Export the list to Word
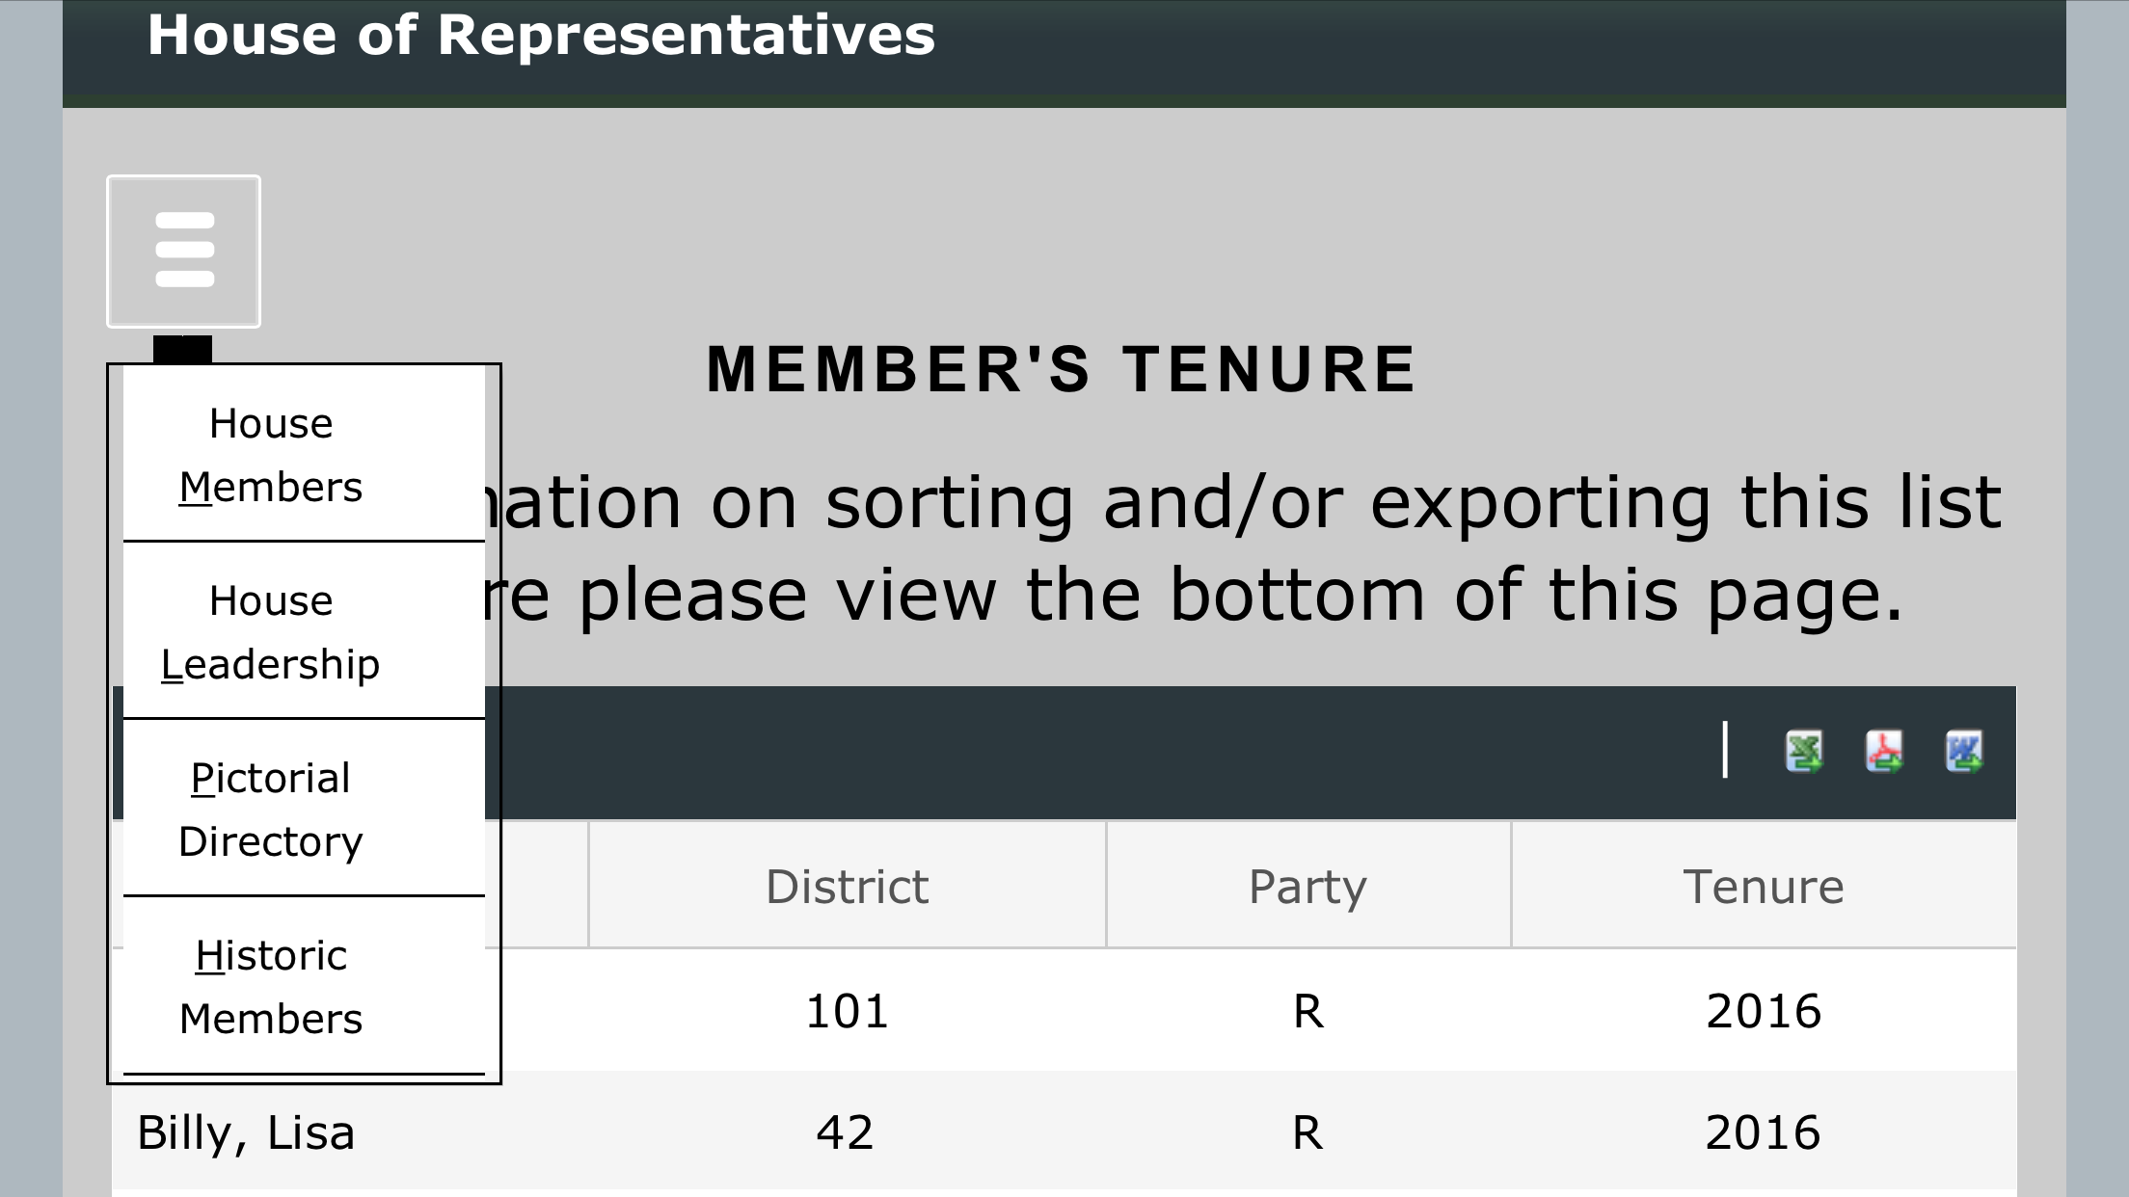This screenshot has width=2129, height=1197. pyautogui.click(x=1963, y=752)
